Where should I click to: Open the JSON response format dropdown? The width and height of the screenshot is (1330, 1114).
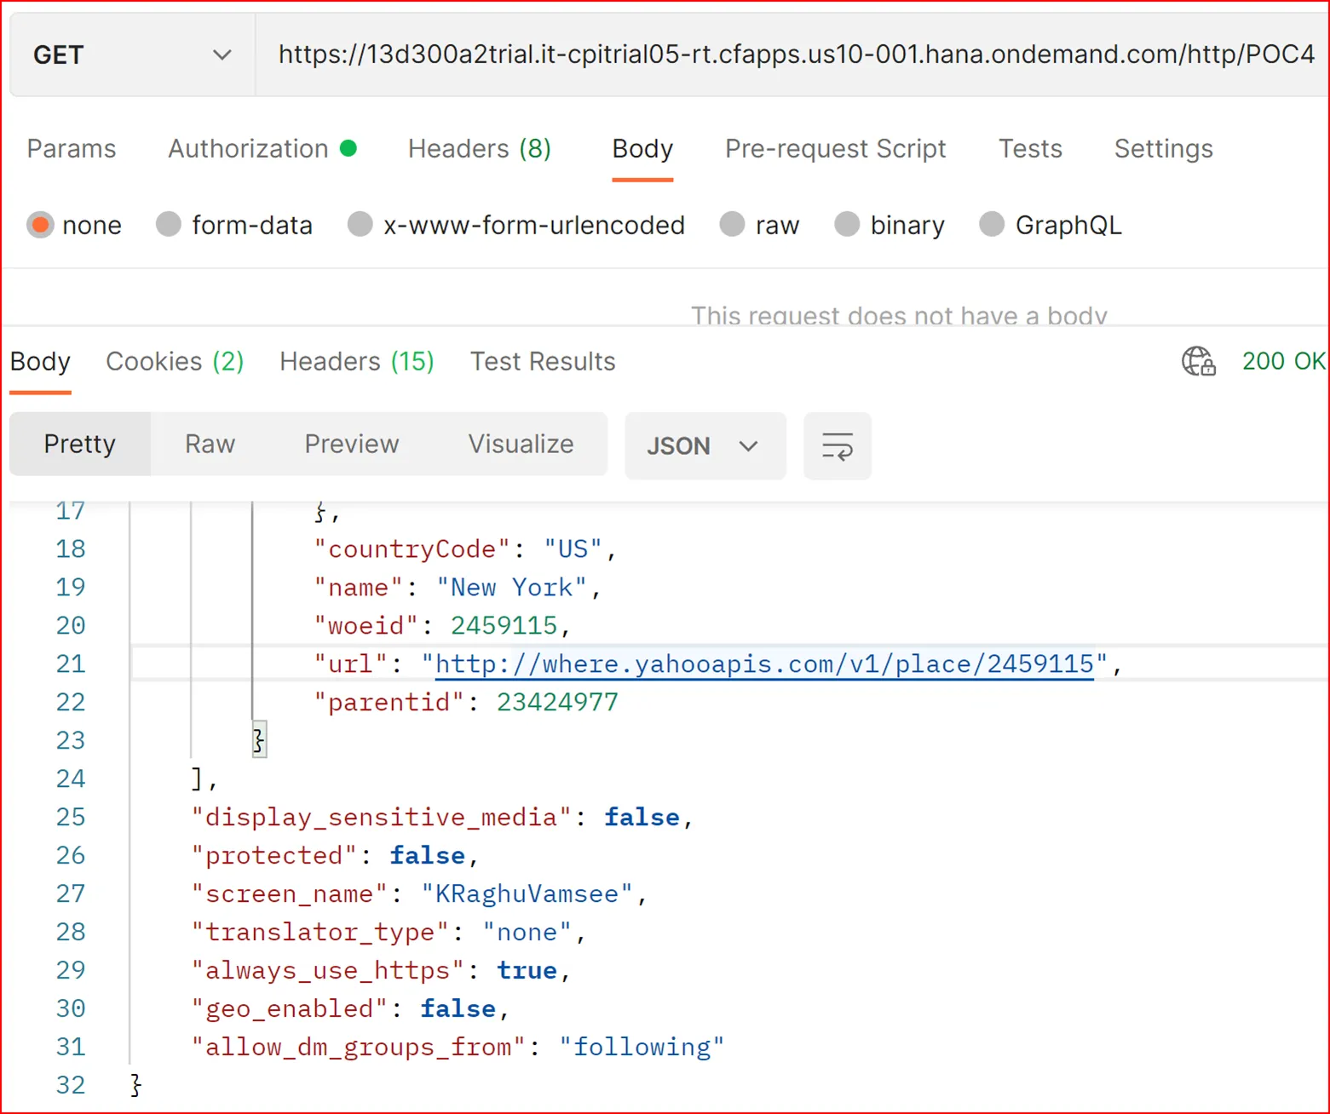[705, 445]
